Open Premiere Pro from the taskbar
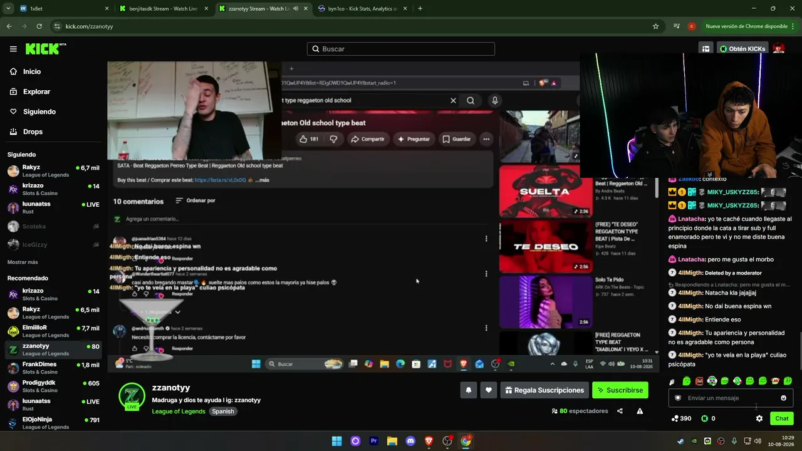Screen dimensions: 802x451 coord(373,441)
